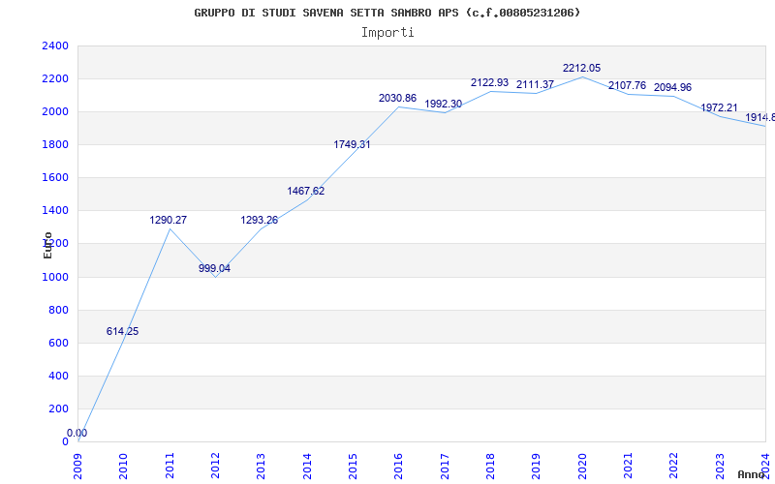Click the 2015 year axis label
Viewport: 775px width, 484px height.
tap(353, 467)
